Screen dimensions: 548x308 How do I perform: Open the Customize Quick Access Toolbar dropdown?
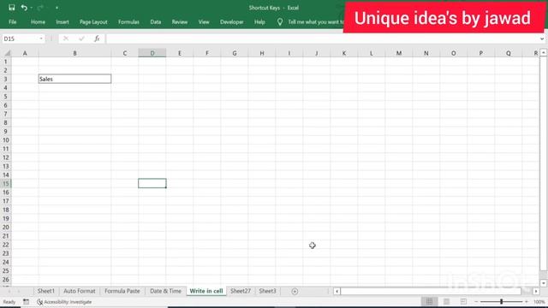point(57,8)
